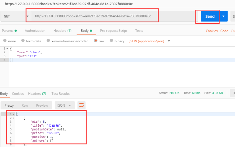Screen dimensions: 235x147
Task: Open the Code link
Action: click(224, 31)
